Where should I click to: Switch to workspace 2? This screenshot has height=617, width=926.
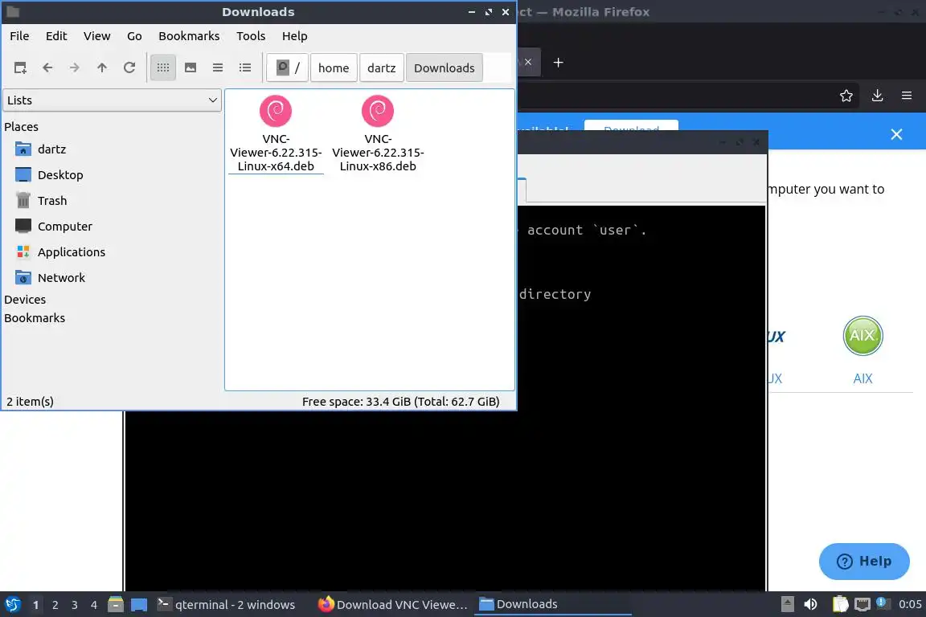coord(55,605)
